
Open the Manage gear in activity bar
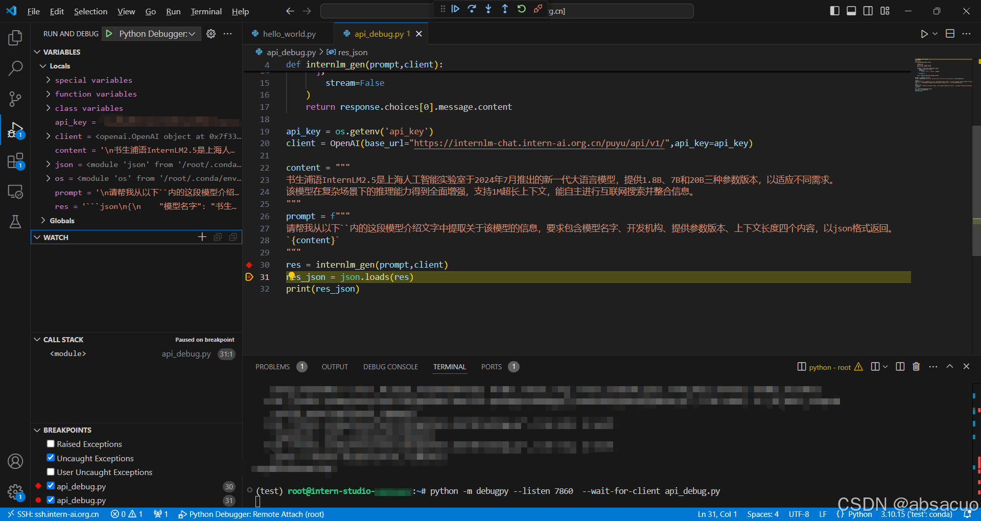[x=15, y=492]
